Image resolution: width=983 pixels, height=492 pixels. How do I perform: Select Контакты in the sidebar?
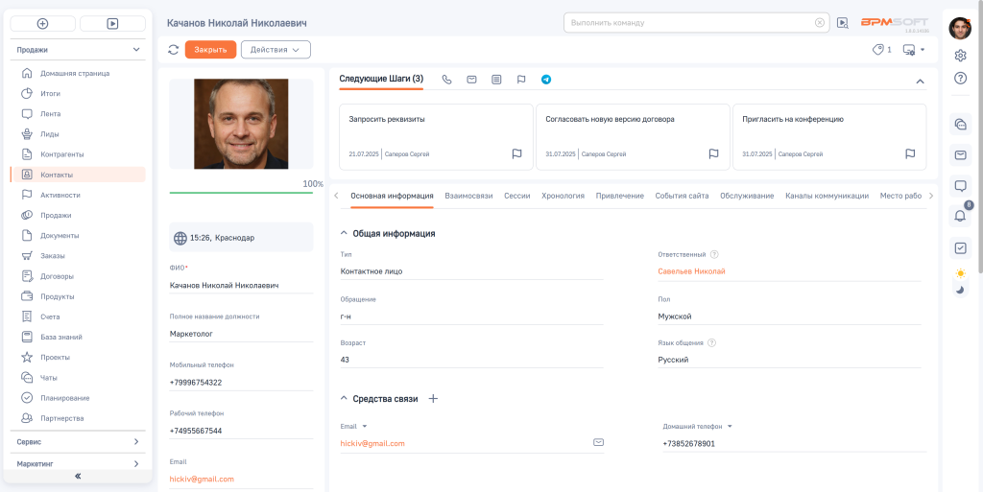click(78, 175)
